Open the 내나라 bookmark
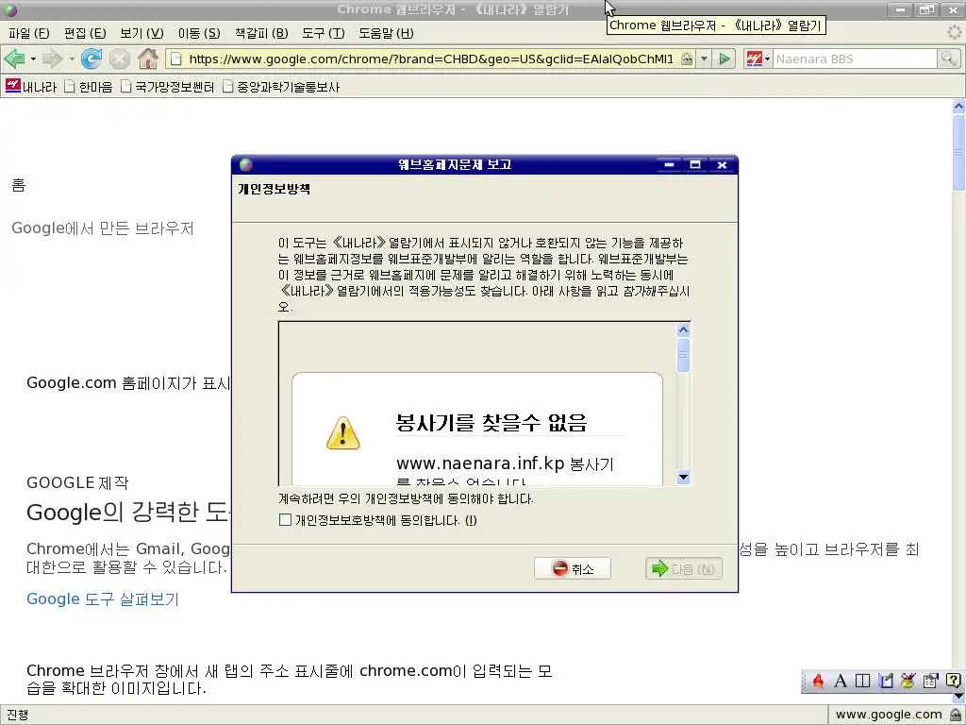Image resolution: width=966 pixels, height=725 pixels. (x=31, y=86)
